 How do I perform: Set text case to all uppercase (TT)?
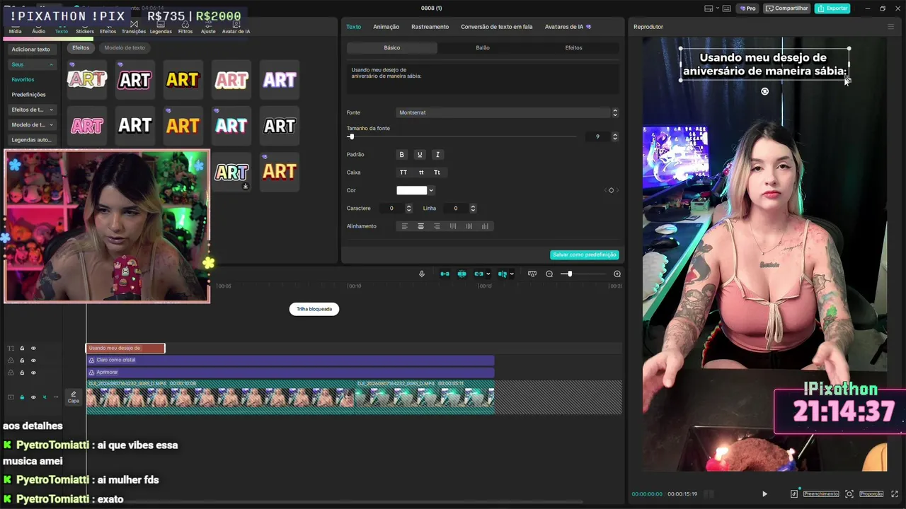point(403,172)
